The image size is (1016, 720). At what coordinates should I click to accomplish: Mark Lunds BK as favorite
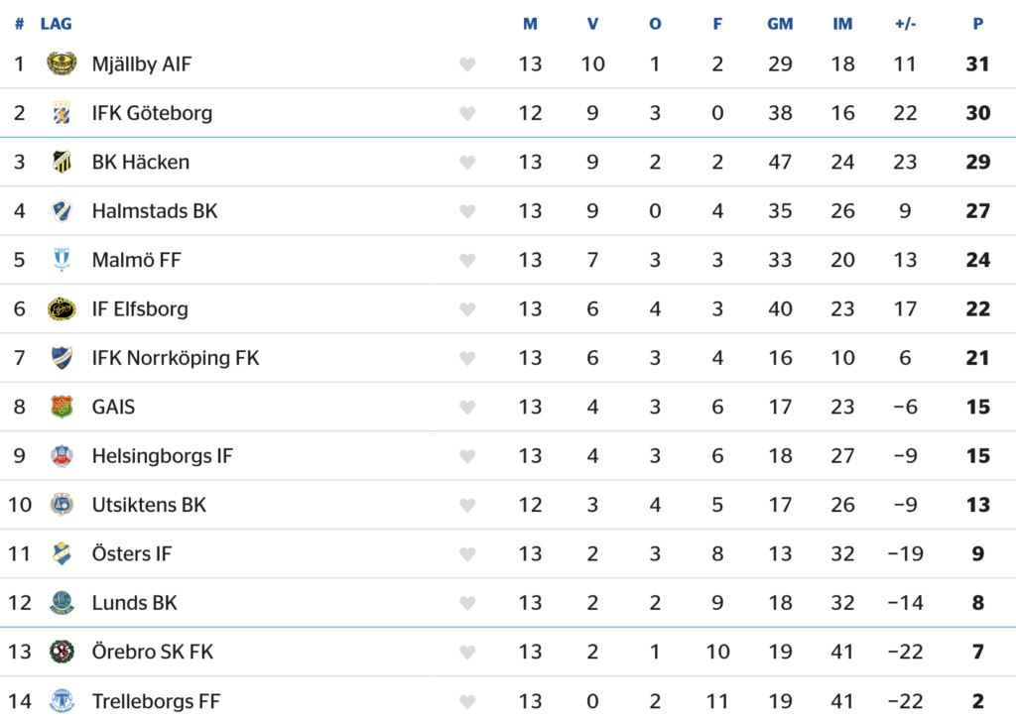[x=467, y=603]
